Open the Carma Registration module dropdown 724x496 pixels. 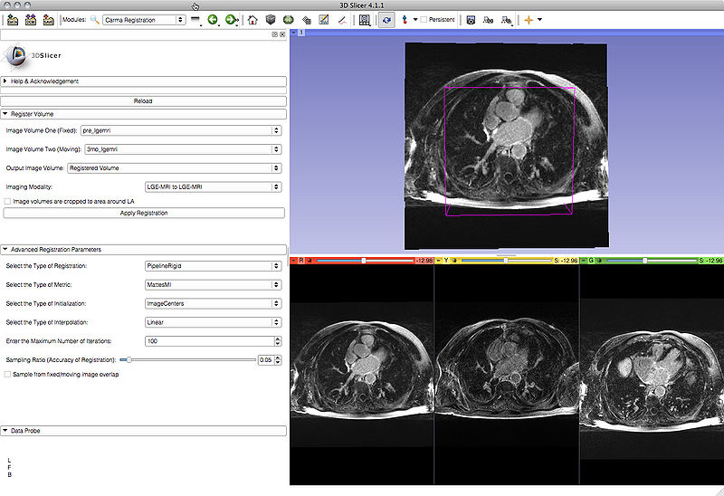143,19
